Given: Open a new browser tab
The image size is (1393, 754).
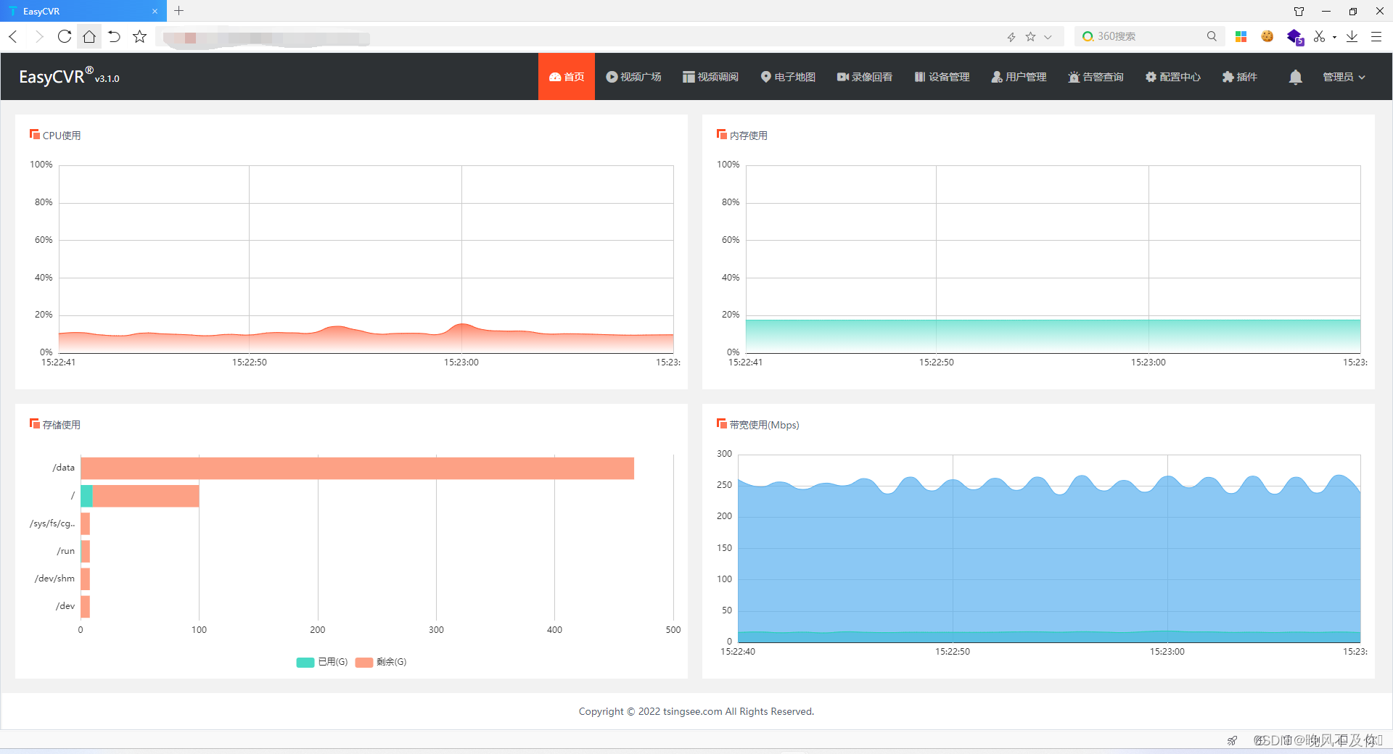Looking at the screenshot, I should [x=179, y=11].
